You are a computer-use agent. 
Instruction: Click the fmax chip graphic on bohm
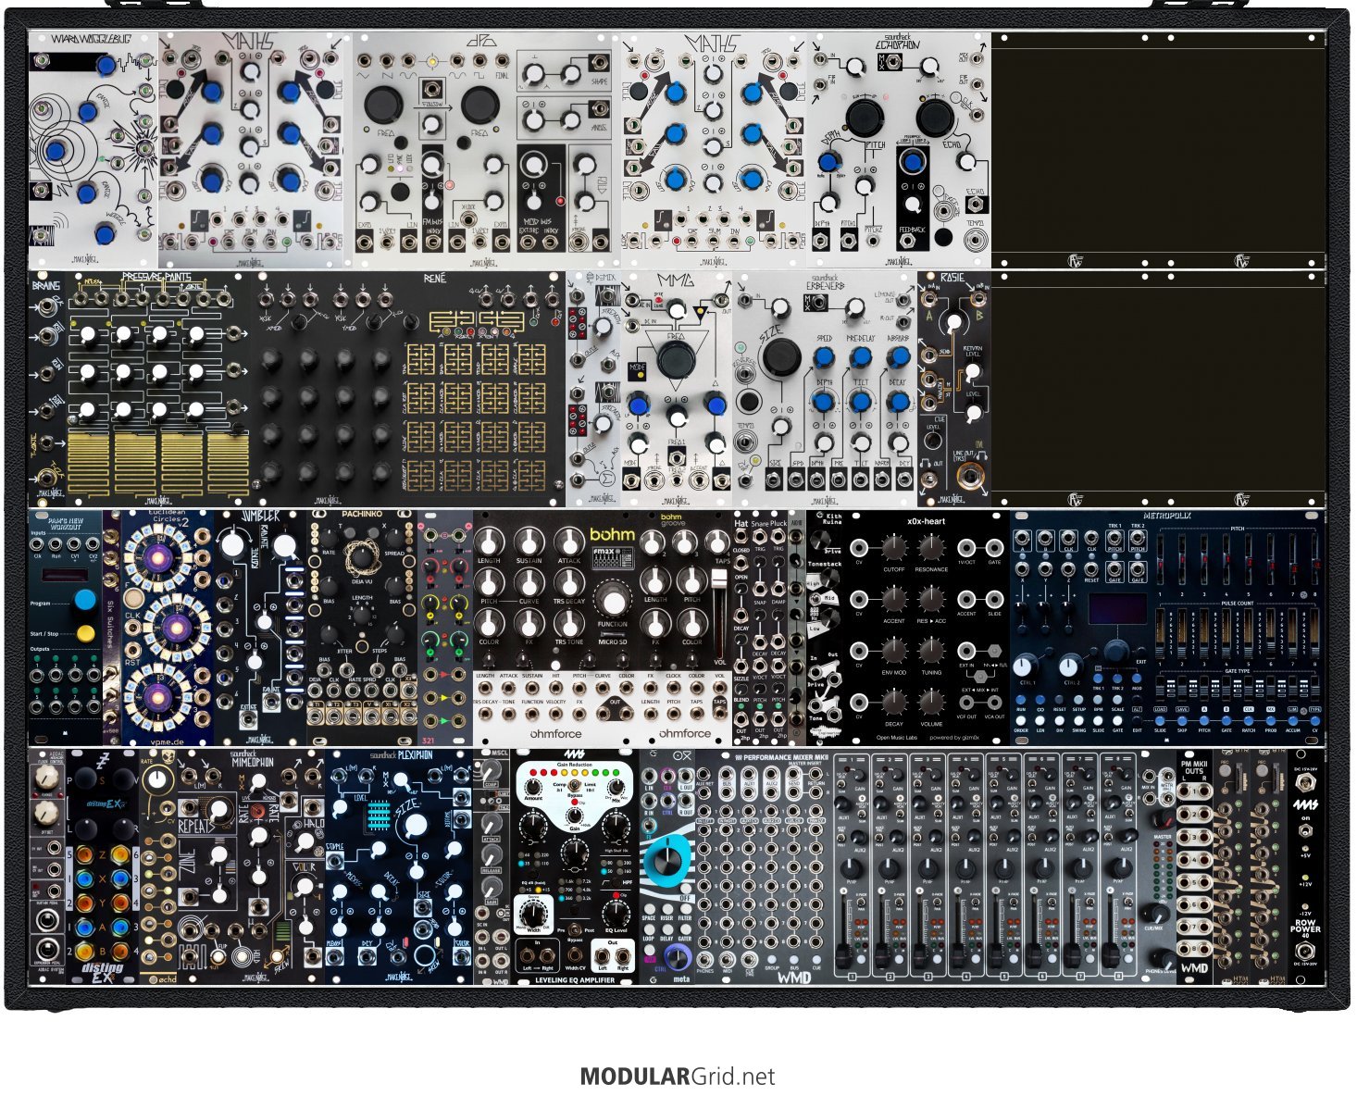click(611, 560)
